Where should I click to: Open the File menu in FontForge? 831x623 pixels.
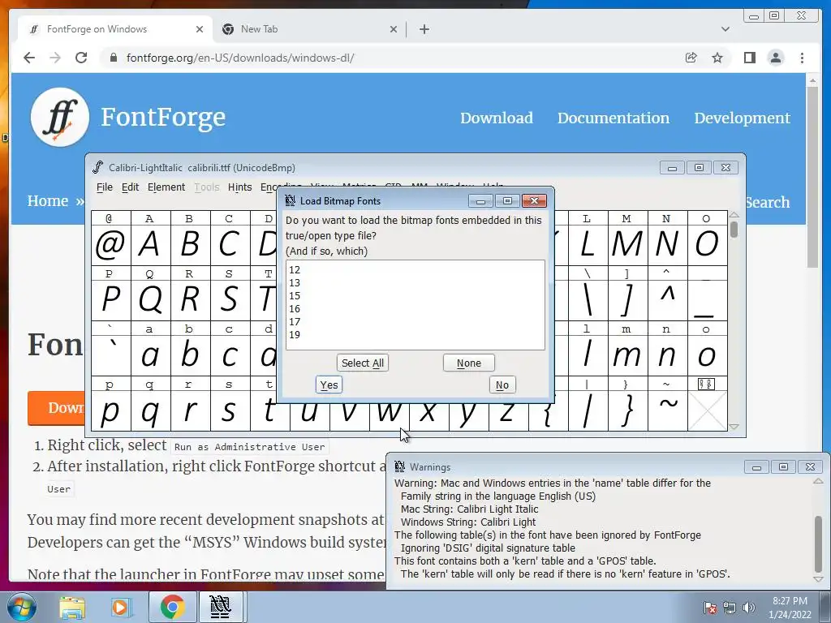105,187
